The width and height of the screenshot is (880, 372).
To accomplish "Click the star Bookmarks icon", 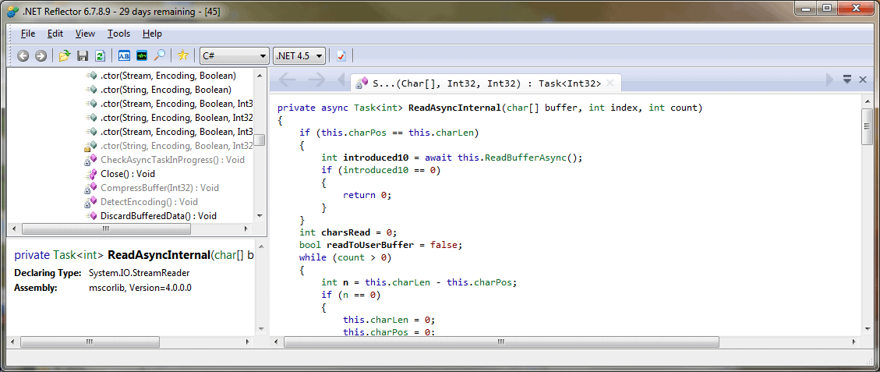I will (182, 55).
